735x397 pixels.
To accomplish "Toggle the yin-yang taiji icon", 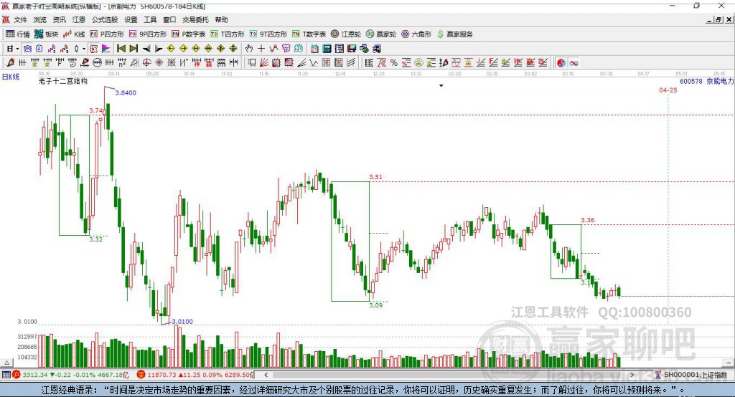I will 561,63.
